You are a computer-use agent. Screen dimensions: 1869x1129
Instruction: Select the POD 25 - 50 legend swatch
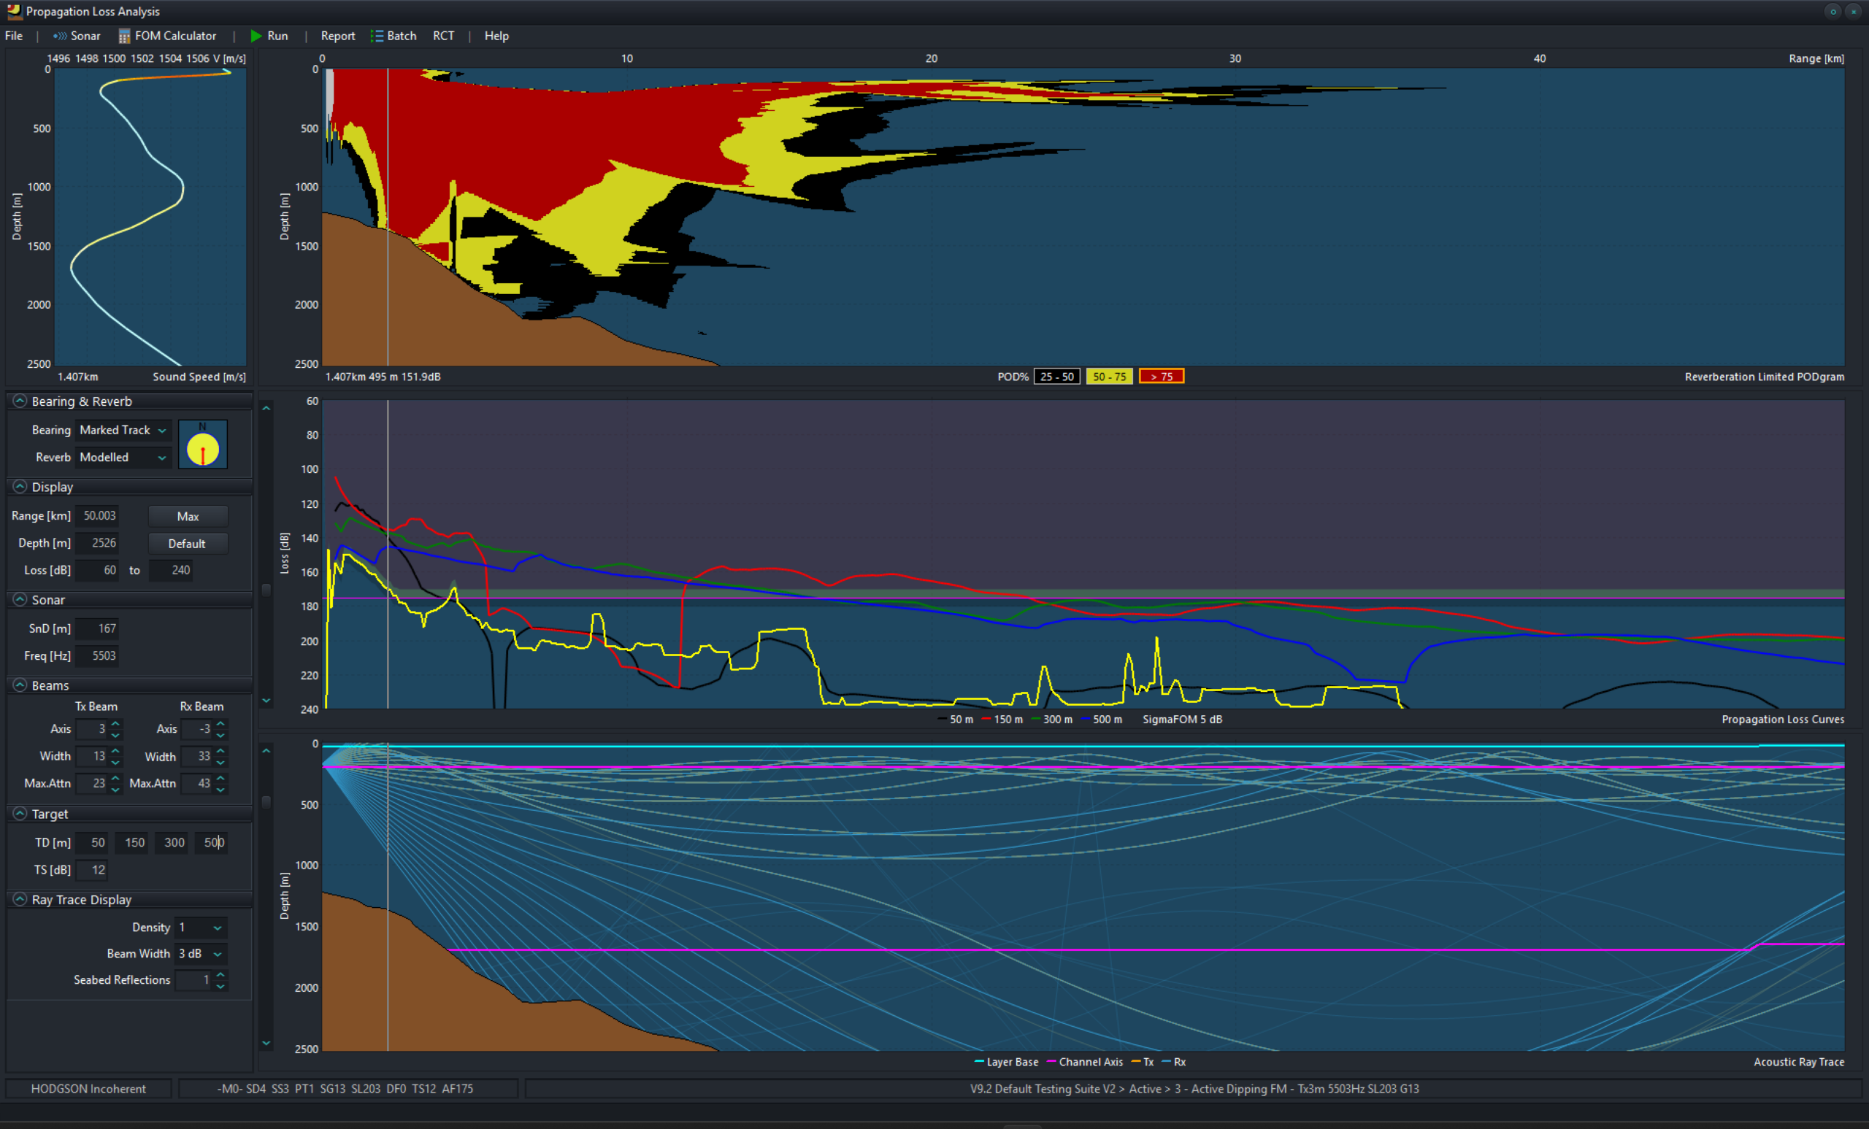1056,377
